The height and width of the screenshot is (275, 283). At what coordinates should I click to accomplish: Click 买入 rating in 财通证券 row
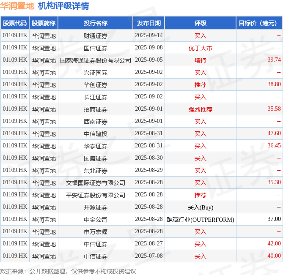201,36
